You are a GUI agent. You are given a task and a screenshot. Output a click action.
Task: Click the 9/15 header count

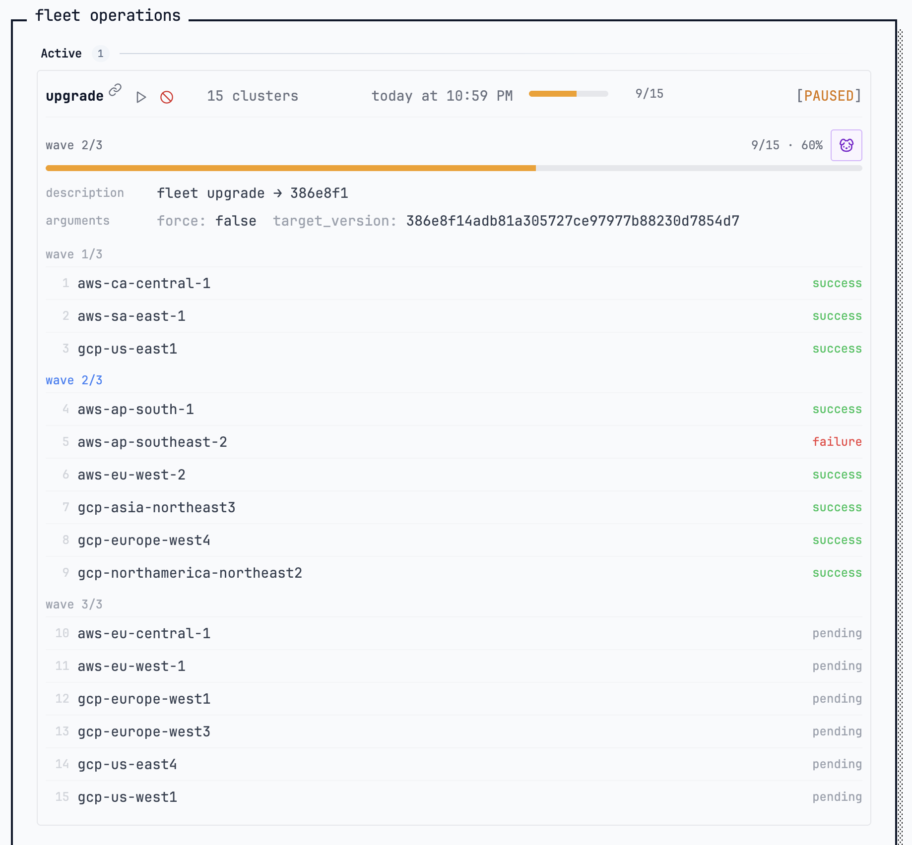[650, 94]
